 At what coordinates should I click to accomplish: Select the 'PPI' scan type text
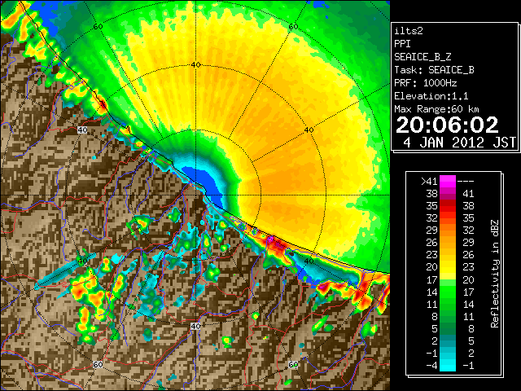pyautogui.click(x=402, y=44)
